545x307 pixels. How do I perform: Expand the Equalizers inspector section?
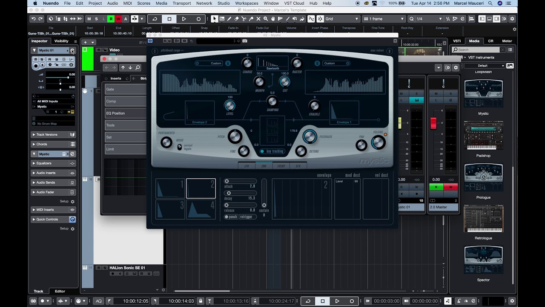pos(34,163)
